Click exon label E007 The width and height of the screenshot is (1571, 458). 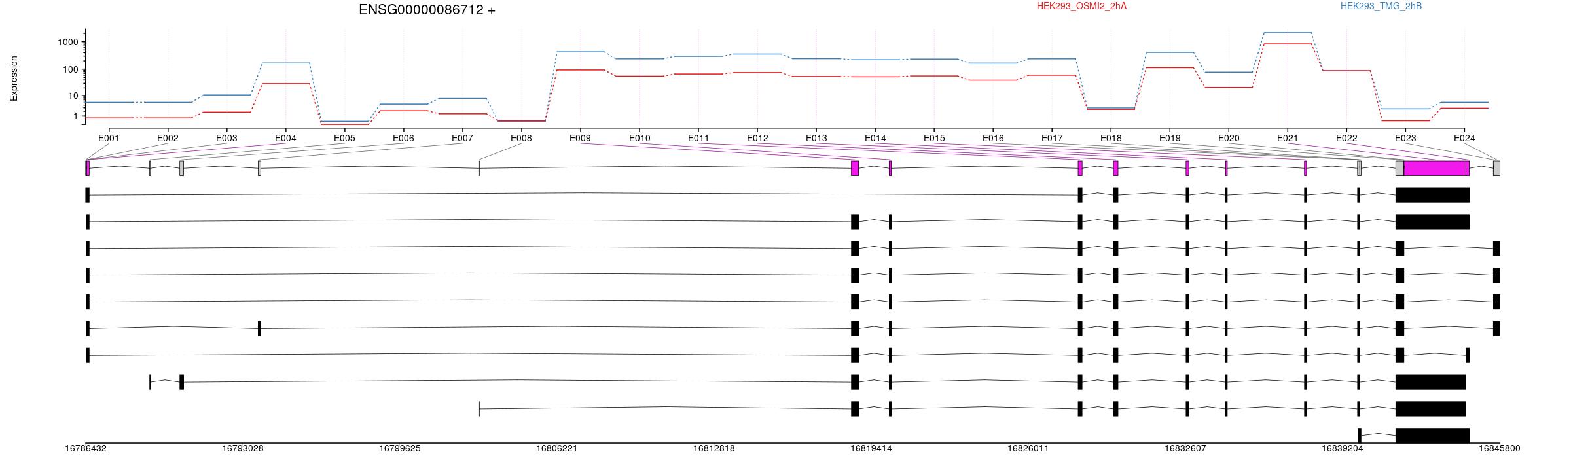462,138
